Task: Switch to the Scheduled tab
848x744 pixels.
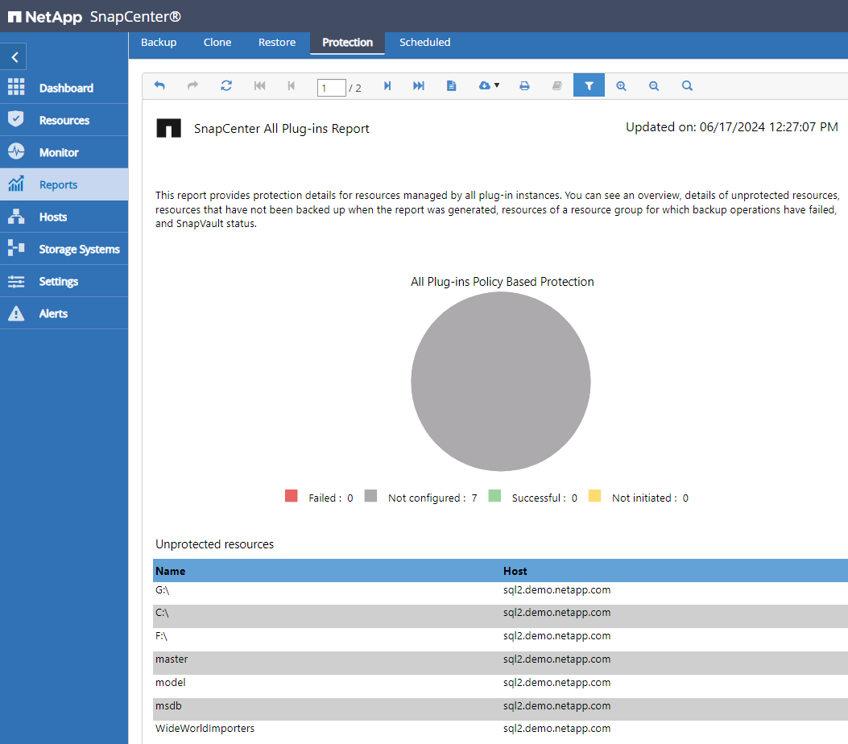Action: pyautogui.click(x=424, y=43)
